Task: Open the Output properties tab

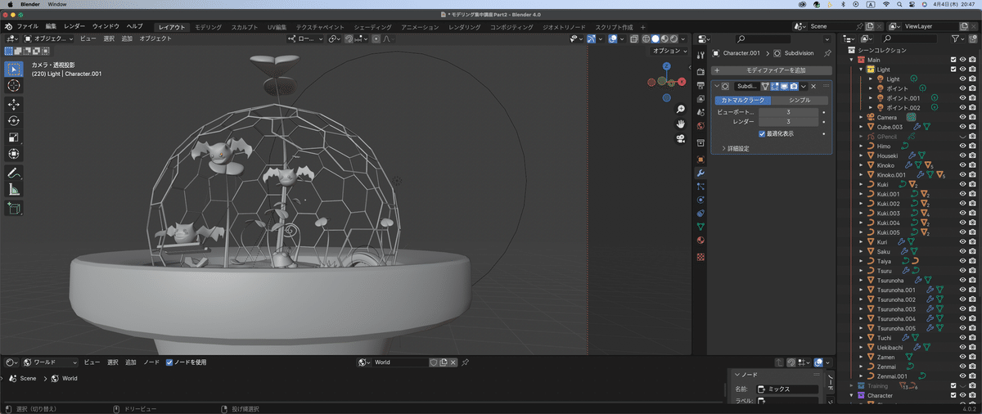Action: coord(700,86)
